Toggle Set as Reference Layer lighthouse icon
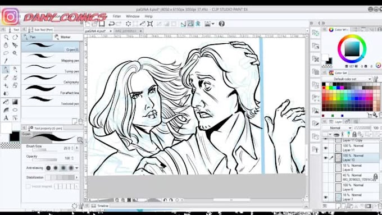 coord(342,134)
